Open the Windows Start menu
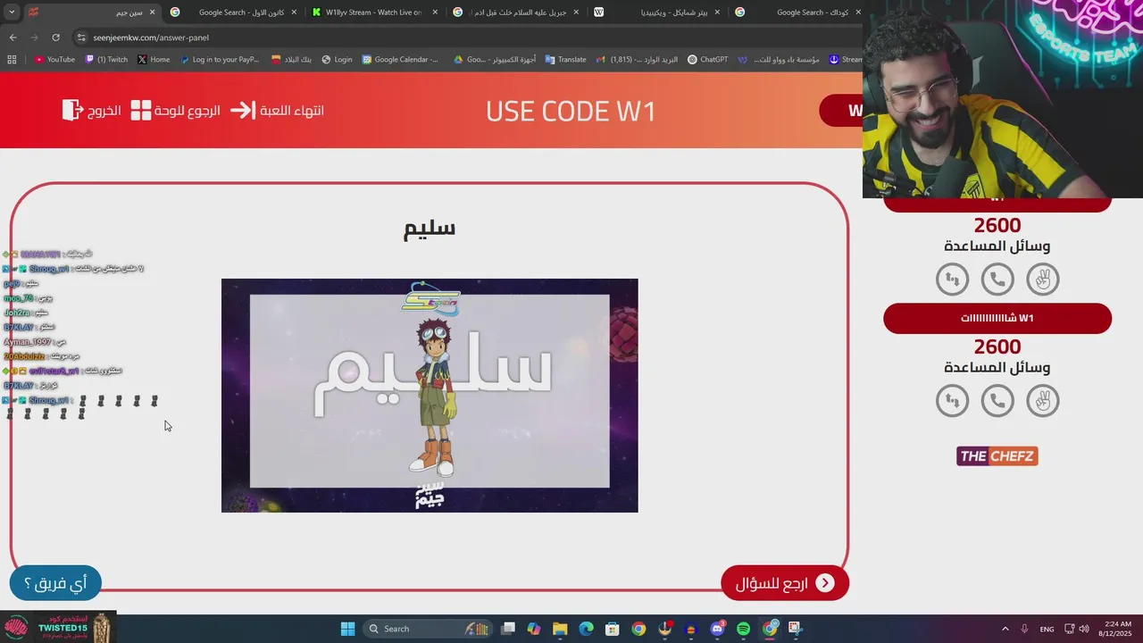 coord(347,629)
